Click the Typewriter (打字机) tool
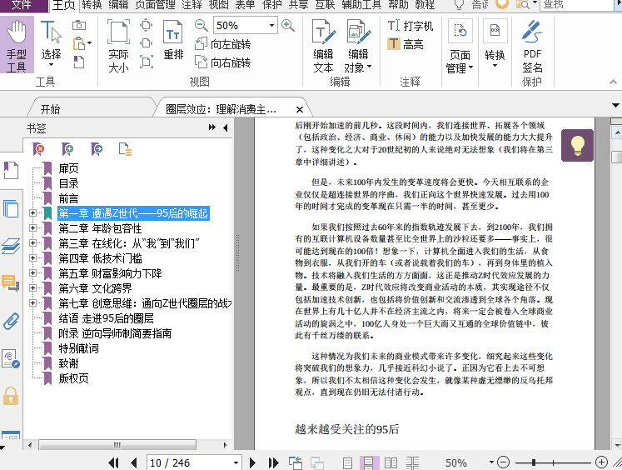Viewport: 622px width, 470px height. 411,26
